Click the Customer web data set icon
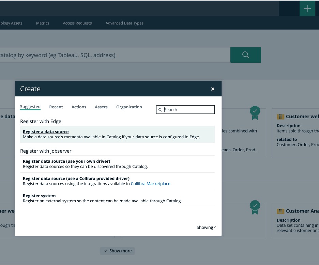319x265 pixels. [280, 117]
